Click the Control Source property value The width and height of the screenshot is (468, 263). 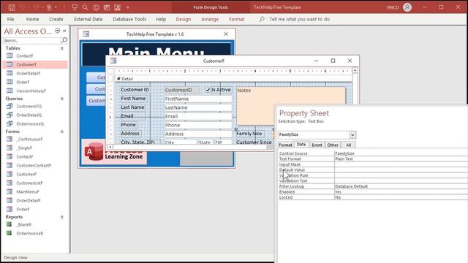401,153
